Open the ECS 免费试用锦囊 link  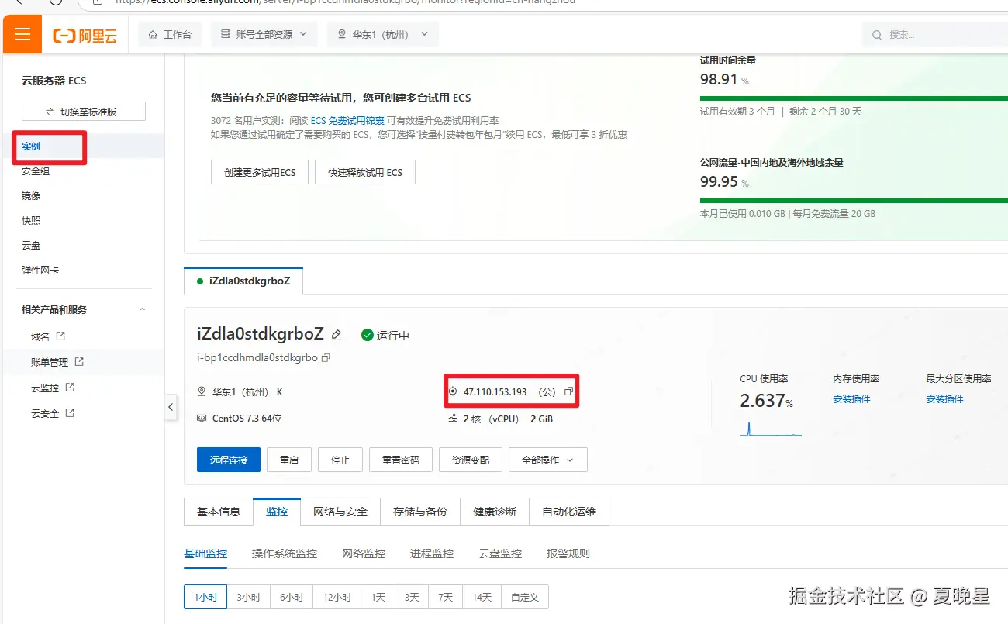tap(347, 121)
